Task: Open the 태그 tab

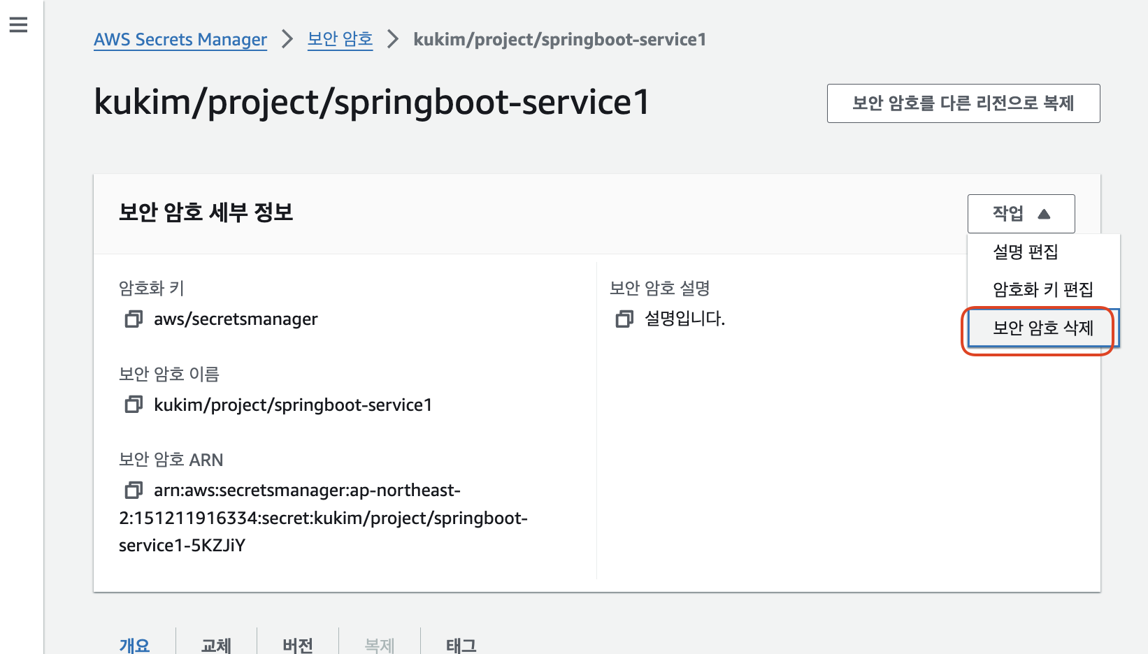Action: click(x=461, y=645)
